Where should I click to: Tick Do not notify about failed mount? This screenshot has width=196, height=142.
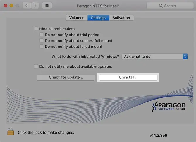42,47
